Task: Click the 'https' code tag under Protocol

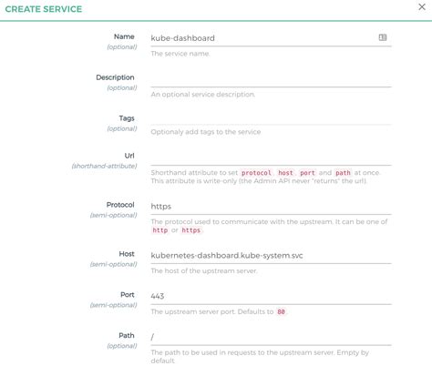Action: click(x=191, y=230)
